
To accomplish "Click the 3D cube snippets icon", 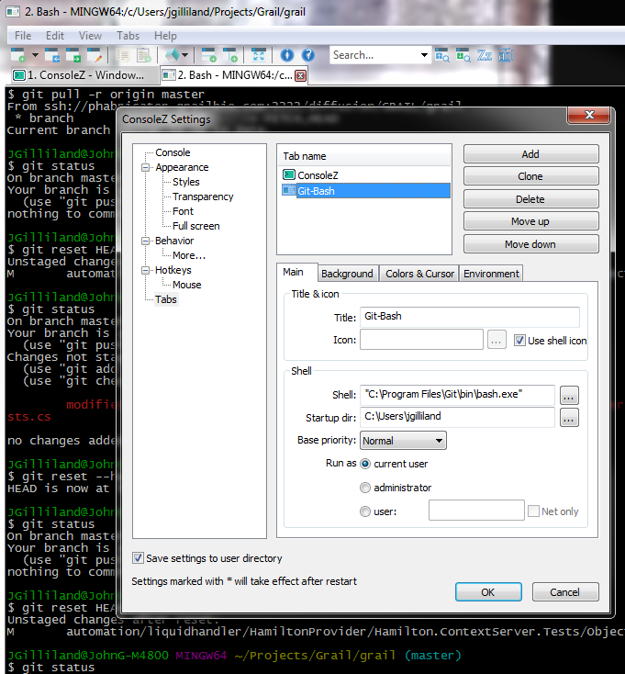I will 173,55.
